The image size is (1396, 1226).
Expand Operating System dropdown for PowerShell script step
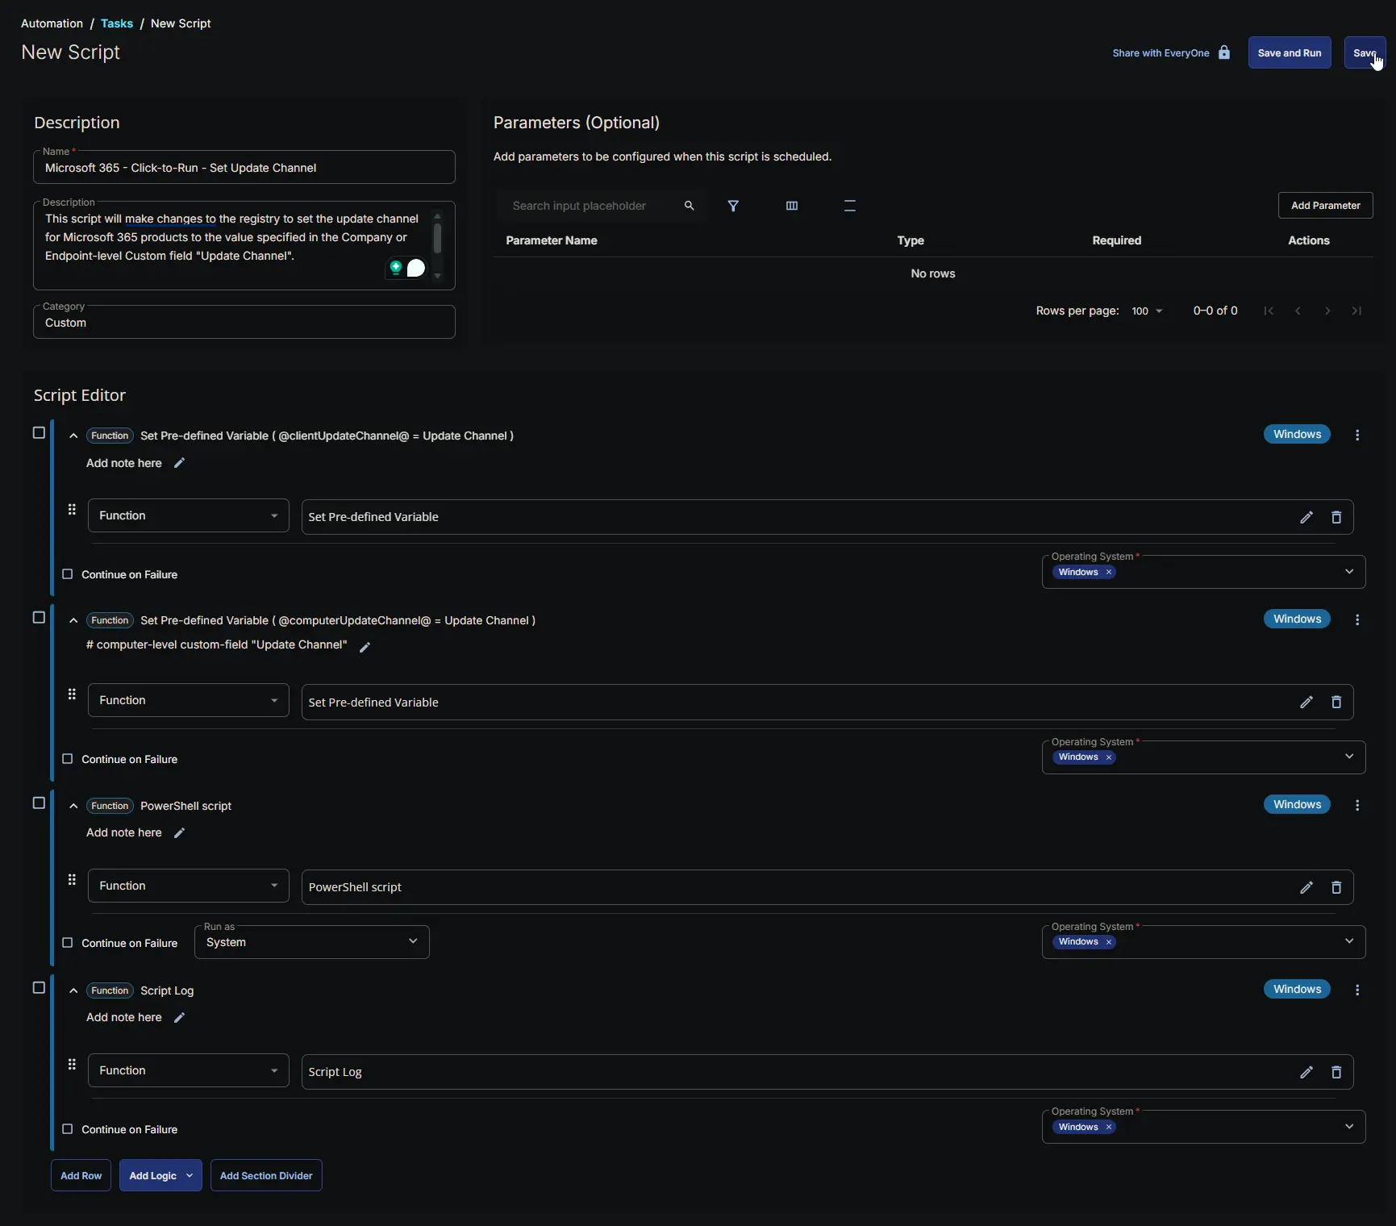tap(1348, 941)
